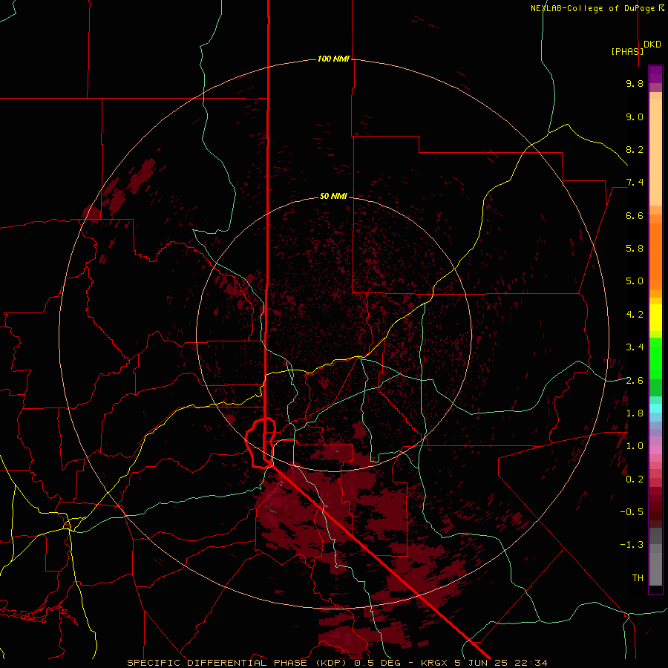Viewport: 668px width, 668px height.
Task: Click the -1.3 scale value
Action: click(632, 545)
